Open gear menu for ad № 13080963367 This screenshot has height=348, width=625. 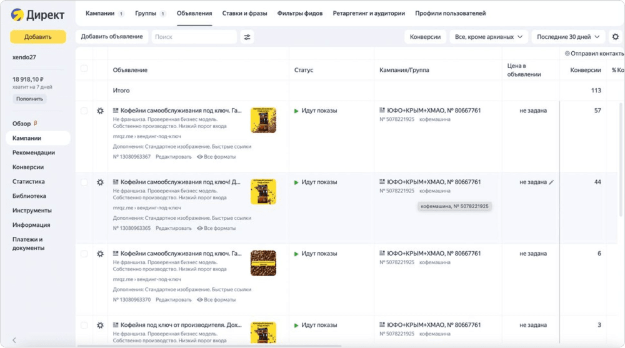click(x=100, y=111)
